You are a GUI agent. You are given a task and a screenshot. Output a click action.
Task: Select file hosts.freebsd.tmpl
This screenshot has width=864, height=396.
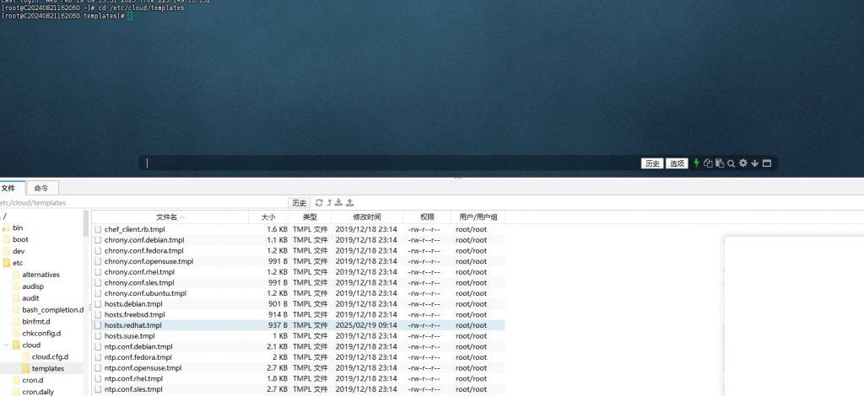(134, 314)
